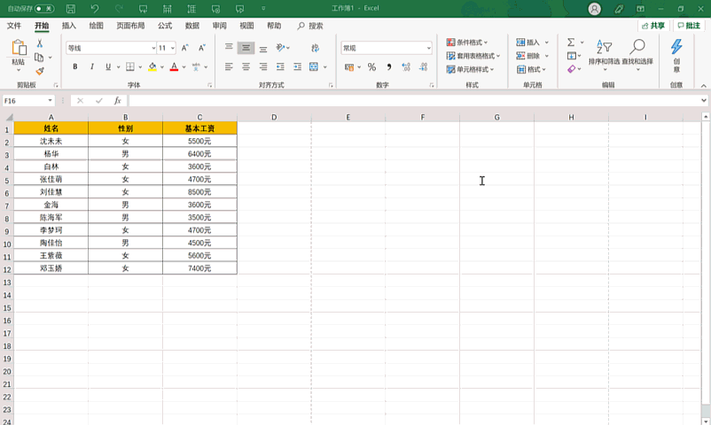The width and height of the screenshot is (711, 425).
Task: Decrease font size with smaller A
Action: tap(202, 48)
